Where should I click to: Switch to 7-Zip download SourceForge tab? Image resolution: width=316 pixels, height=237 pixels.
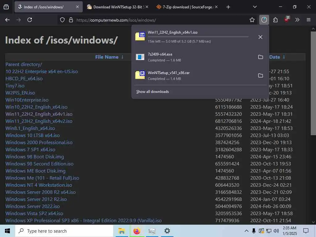pos(187,7)
